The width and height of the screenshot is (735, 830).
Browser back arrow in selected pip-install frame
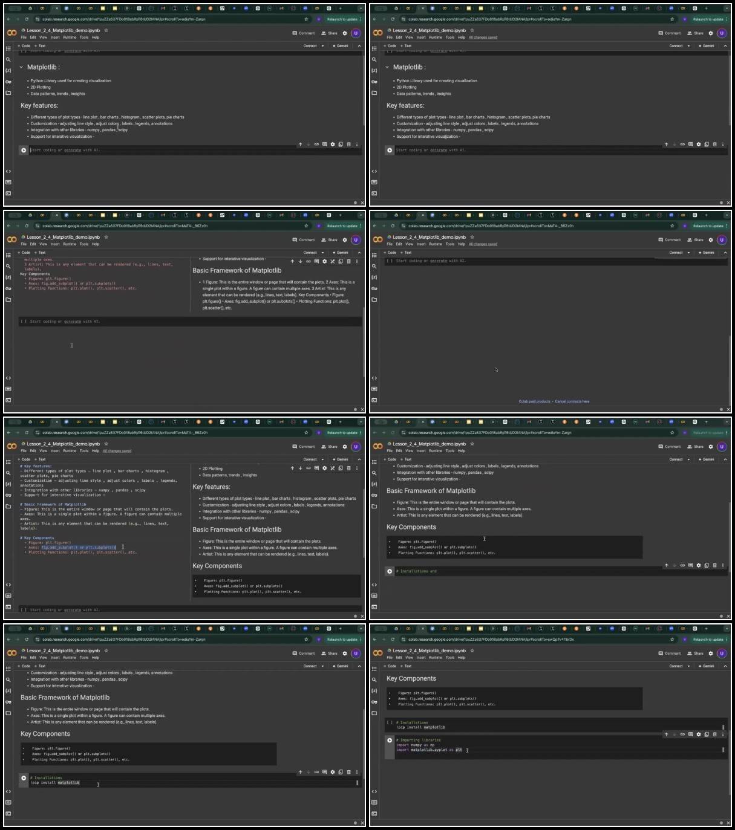pos(8,640)
